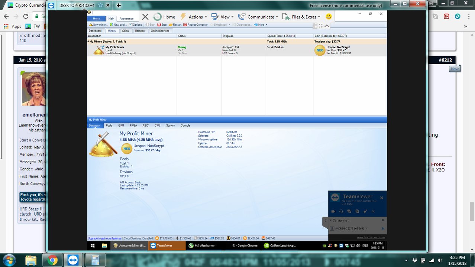Open the ANDRE-PC session dropdown arrow
475x267 pixels.
366,228
